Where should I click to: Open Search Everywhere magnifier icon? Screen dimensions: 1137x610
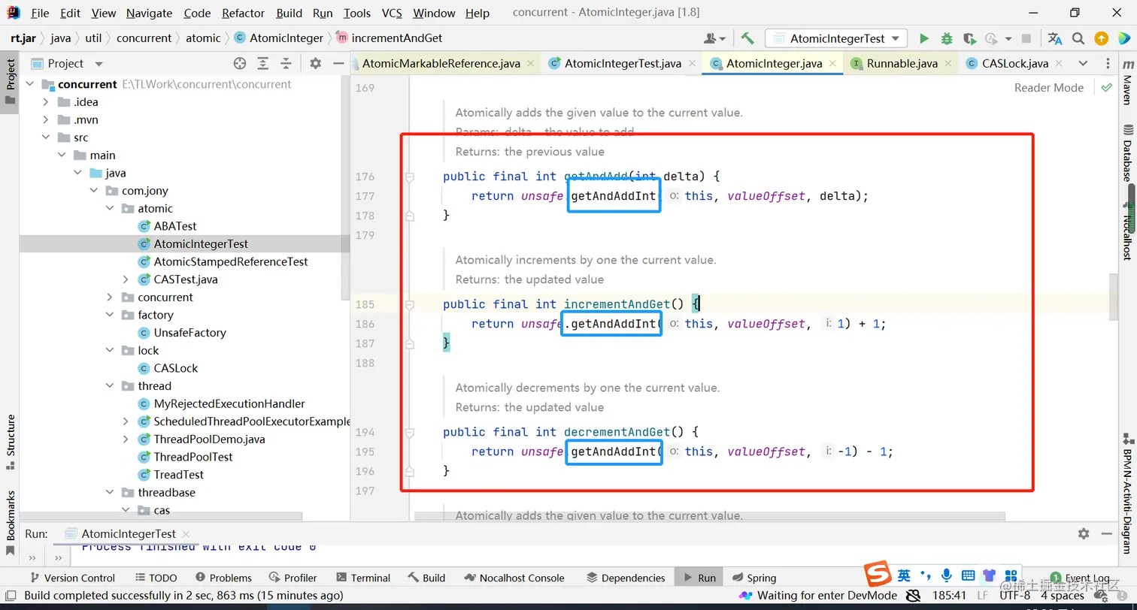pos(1078,38)
